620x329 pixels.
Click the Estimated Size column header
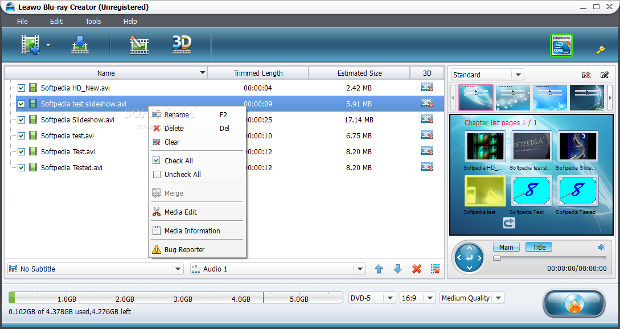point(359,73)
